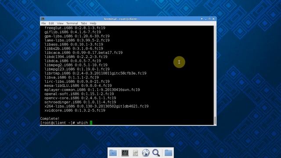Open the Edit menu
The height and width of the screenshot is (158, 281).
[51, 23]
